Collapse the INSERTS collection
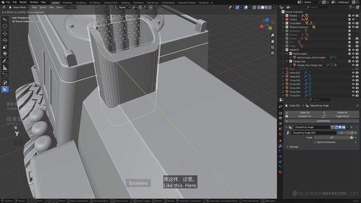Viewport: 361px width, 203px height. (x=283, y=50)
